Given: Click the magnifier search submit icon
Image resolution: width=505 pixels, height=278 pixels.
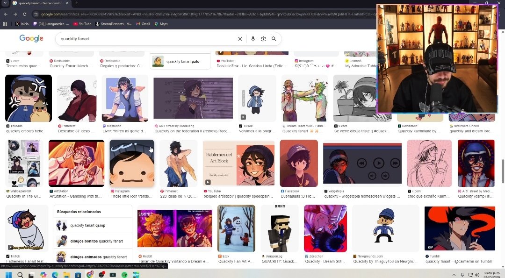Looking at the screenshot, I should click(x=274, y=39).
